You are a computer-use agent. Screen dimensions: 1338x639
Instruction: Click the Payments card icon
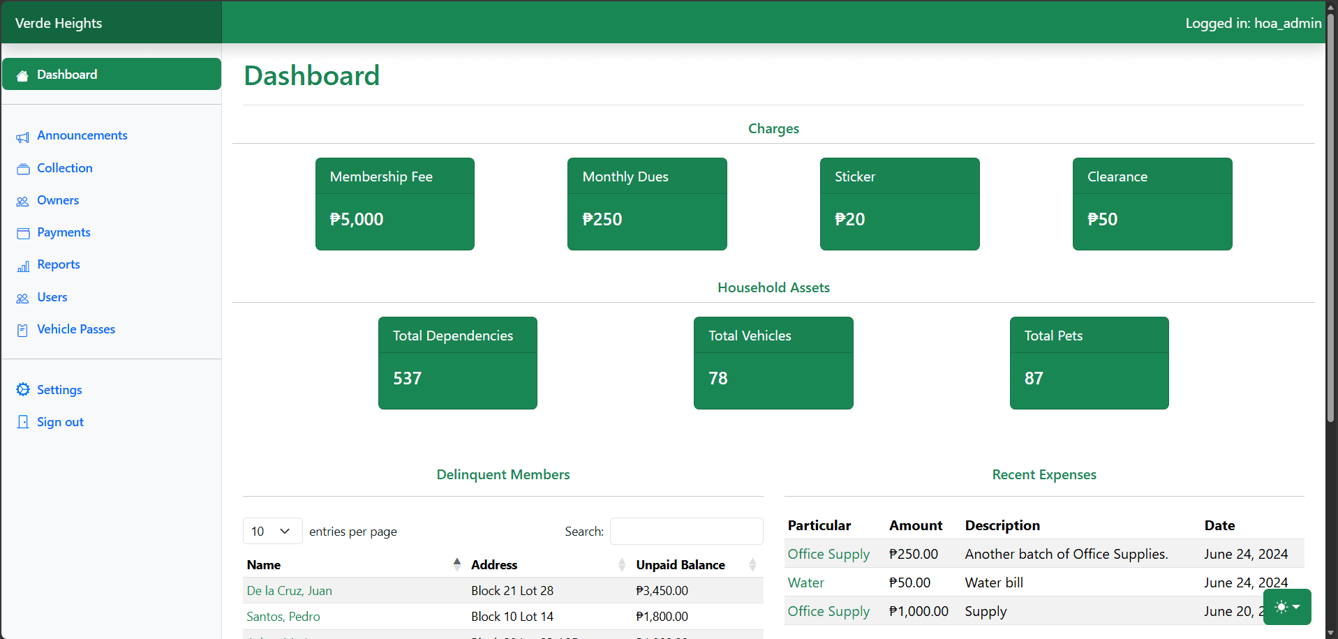(23, 232)
